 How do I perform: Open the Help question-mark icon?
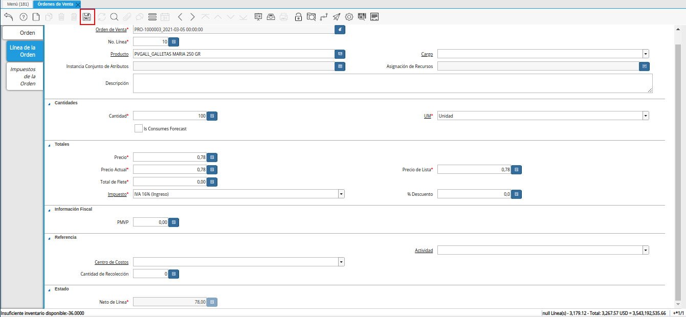point(23,17)
